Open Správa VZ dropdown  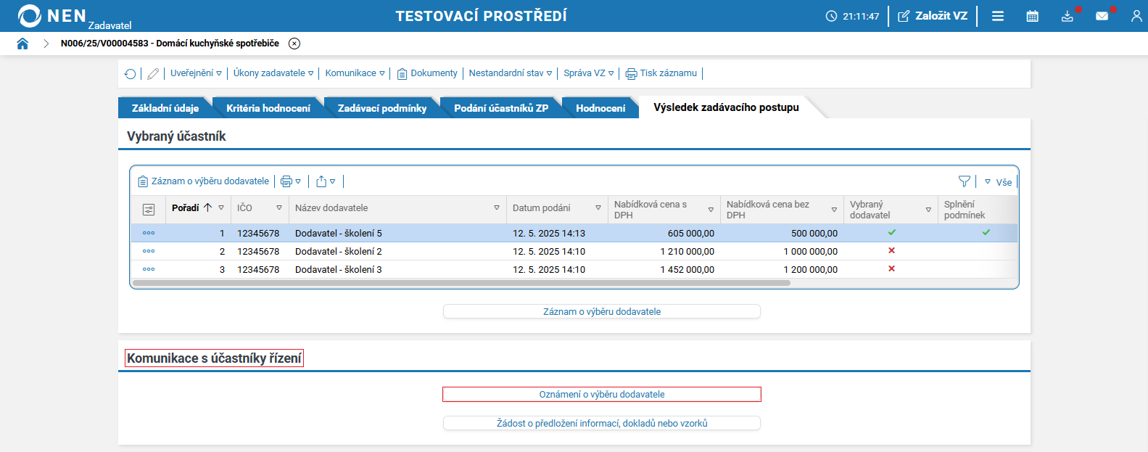[589, 73]
